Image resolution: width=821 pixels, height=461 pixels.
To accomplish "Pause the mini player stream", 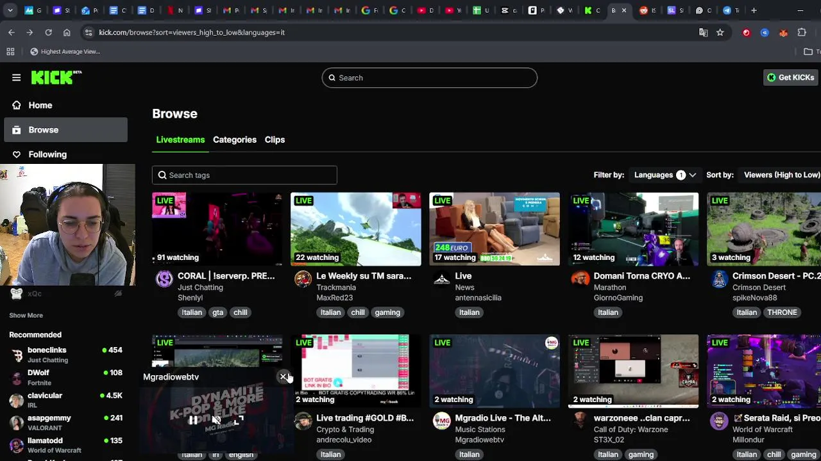I will [x=192, y=421].
